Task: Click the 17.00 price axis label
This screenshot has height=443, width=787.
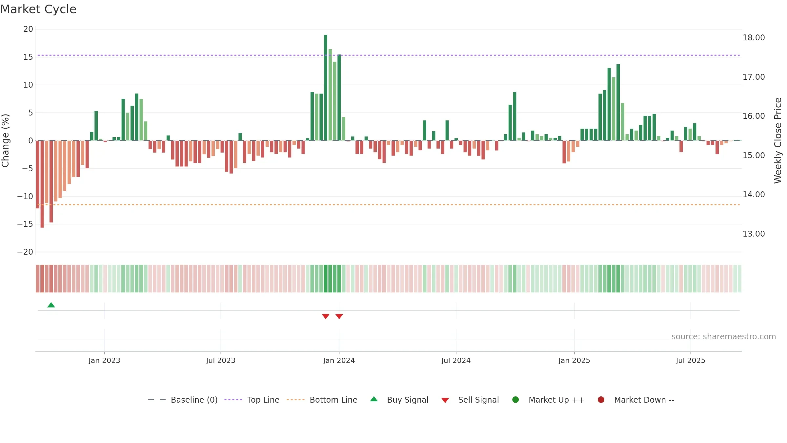Action: pos(754,77)
